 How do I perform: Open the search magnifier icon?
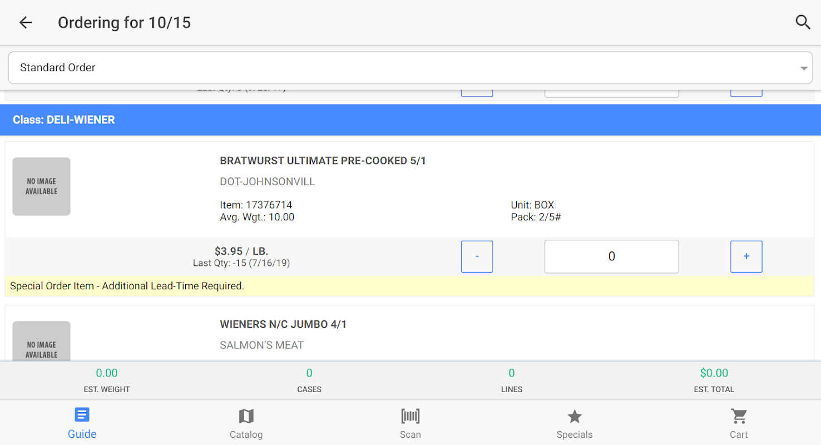tap(803, 22)
